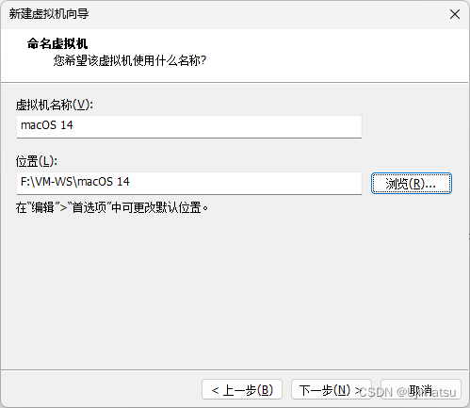
Task: Click the 命名虚拟机 bold heading
Action: pyautogui.click(x=57, y=43)
